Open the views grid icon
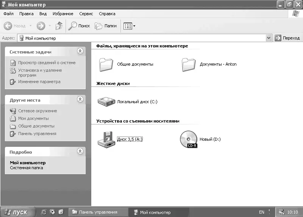Image resolution: width=303 pixels, height=217 pixels. pyautogui.click(x=128, y=26)
